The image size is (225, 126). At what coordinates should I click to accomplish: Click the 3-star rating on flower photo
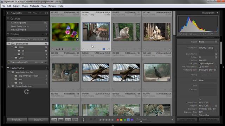click(x=60, y=49)
